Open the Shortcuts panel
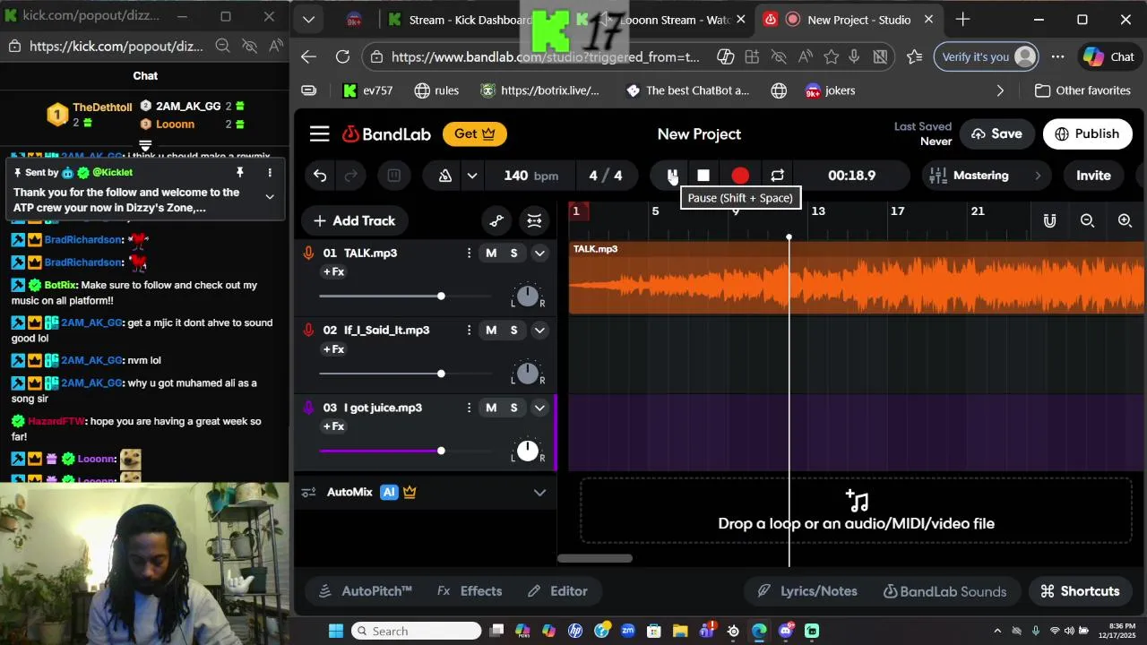This screenshot has height=645, width=1147. (x=1080, y=591)
